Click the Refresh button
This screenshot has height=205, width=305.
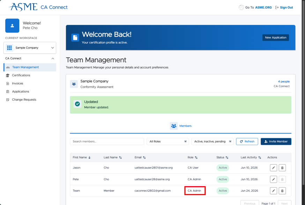(247, 142)
